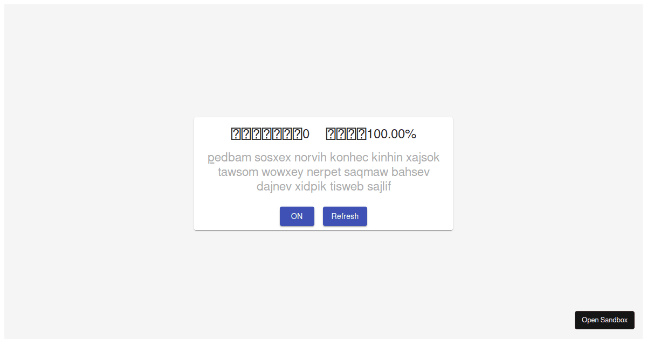Image resolution: width=647 pixels, height=339 pixels.
Task: Click the Refresh button
Action: point(345,216)
